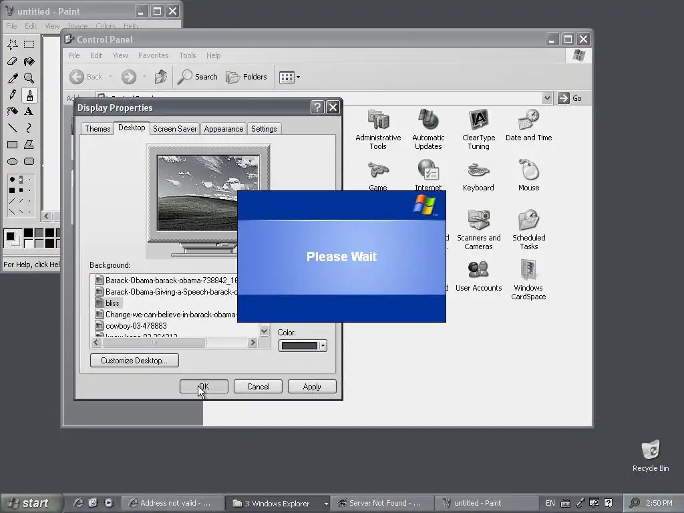Open Back button history dropdown arrow
The image size is (684, 513).
tap(110, 77)
